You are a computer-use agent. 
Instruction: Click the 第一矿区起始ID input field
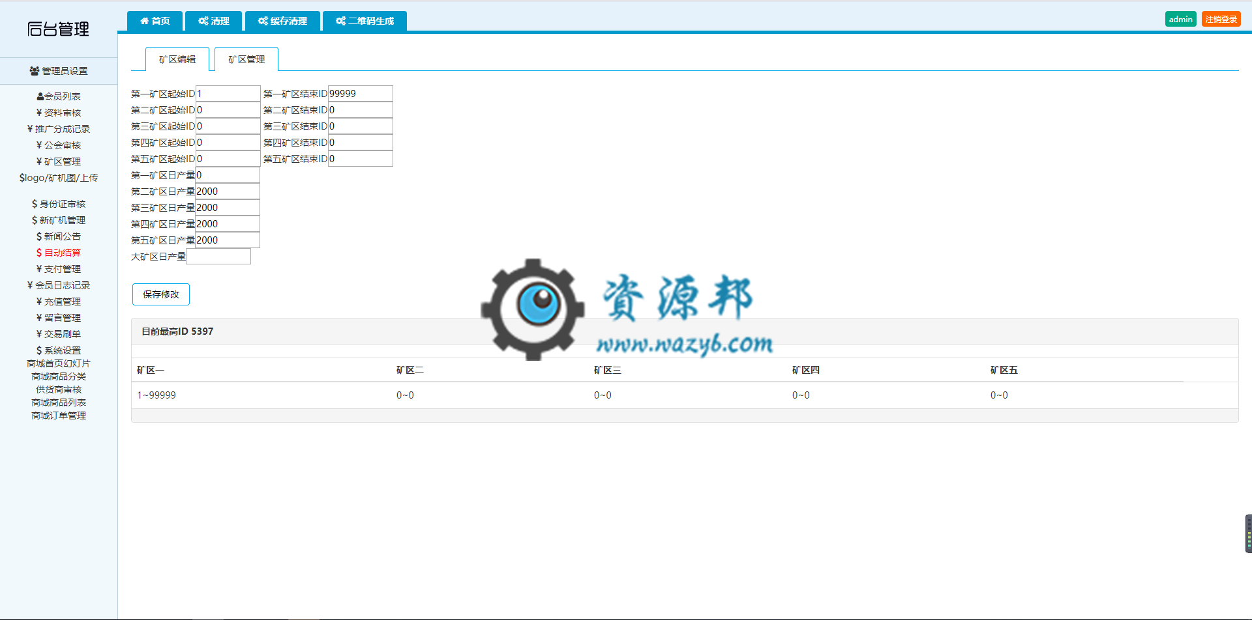(228, 94)
